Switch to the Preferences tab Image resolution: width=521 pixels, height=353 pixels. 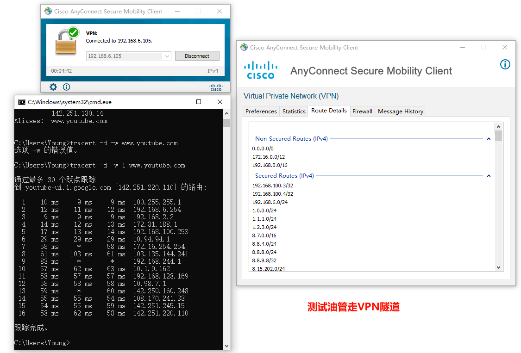(261, 111)
